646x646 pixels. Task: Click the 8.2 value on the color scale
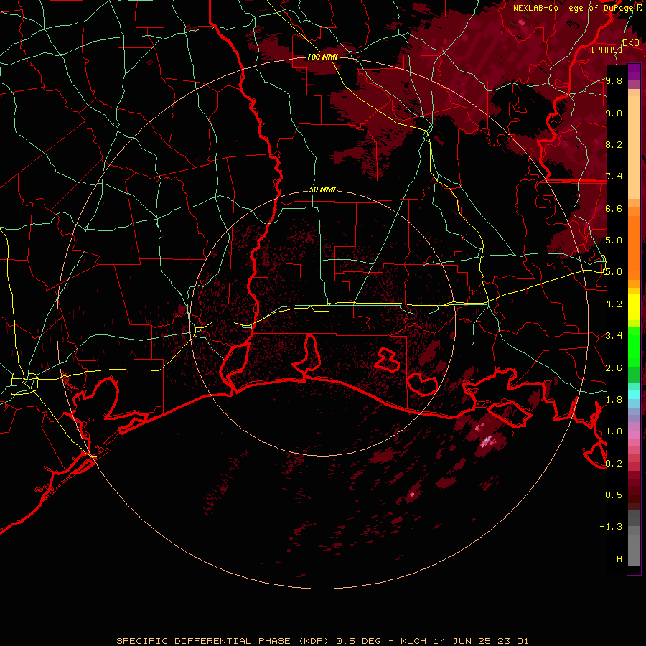click(614, 144)
